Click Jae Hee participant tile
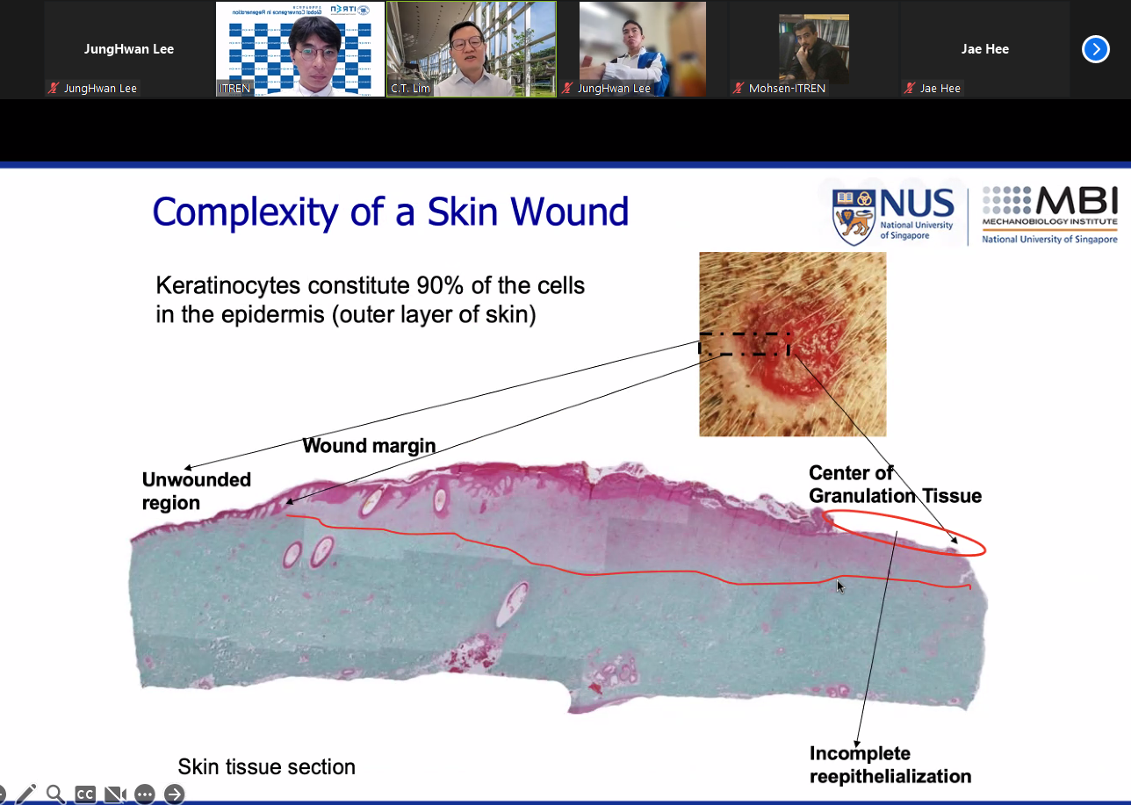Viewport: 1131px width, 805px height. [984, 48]
